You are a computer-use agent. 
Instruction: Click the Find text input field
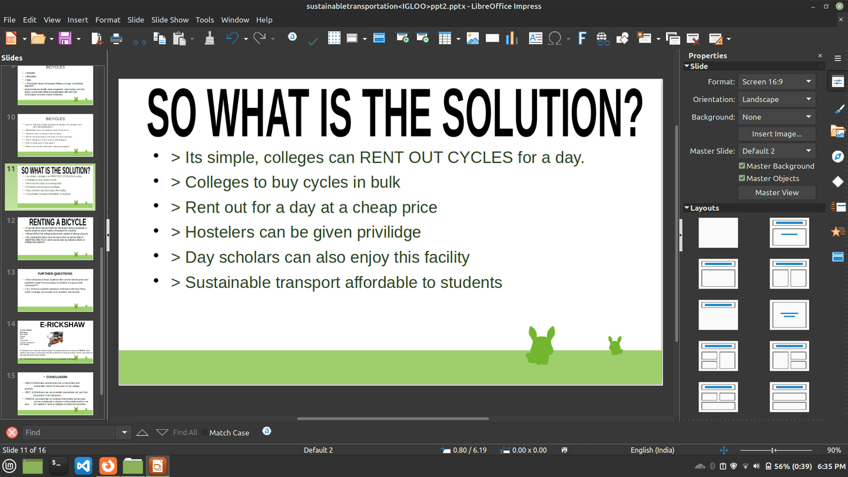pos(70,433)
